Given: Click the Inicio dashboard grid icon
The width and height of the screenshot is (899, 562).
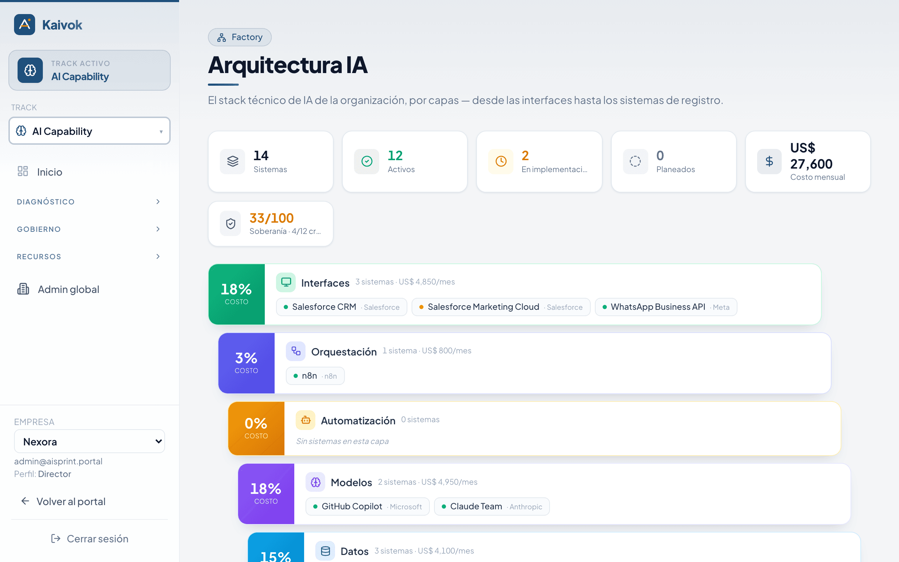Looking at the screenshot, I should (x=23, y=171).
